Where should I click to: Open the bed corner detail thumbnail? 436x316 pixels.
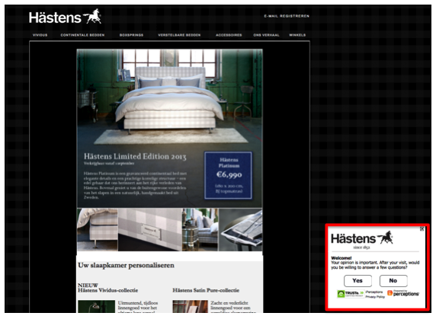pyautogui.click(x=98, y=230)
